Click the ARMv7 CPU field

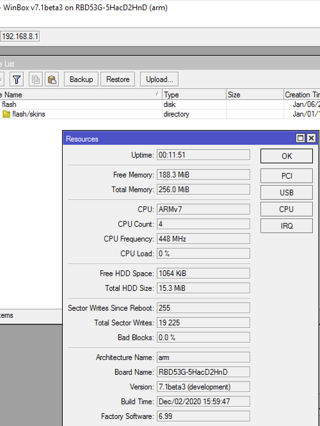coord(204,209)
